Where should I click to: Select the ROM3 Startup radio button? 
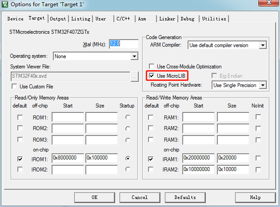pyautogui.click(x=128, y=140)
